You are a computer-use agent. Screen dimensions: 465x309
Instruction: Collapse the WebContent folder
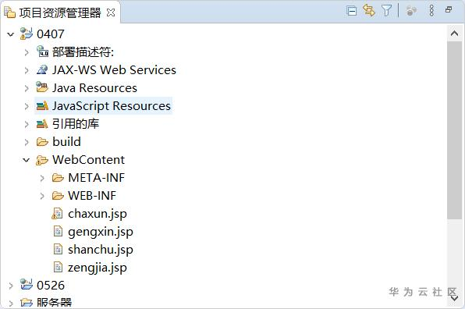(26, 160)
